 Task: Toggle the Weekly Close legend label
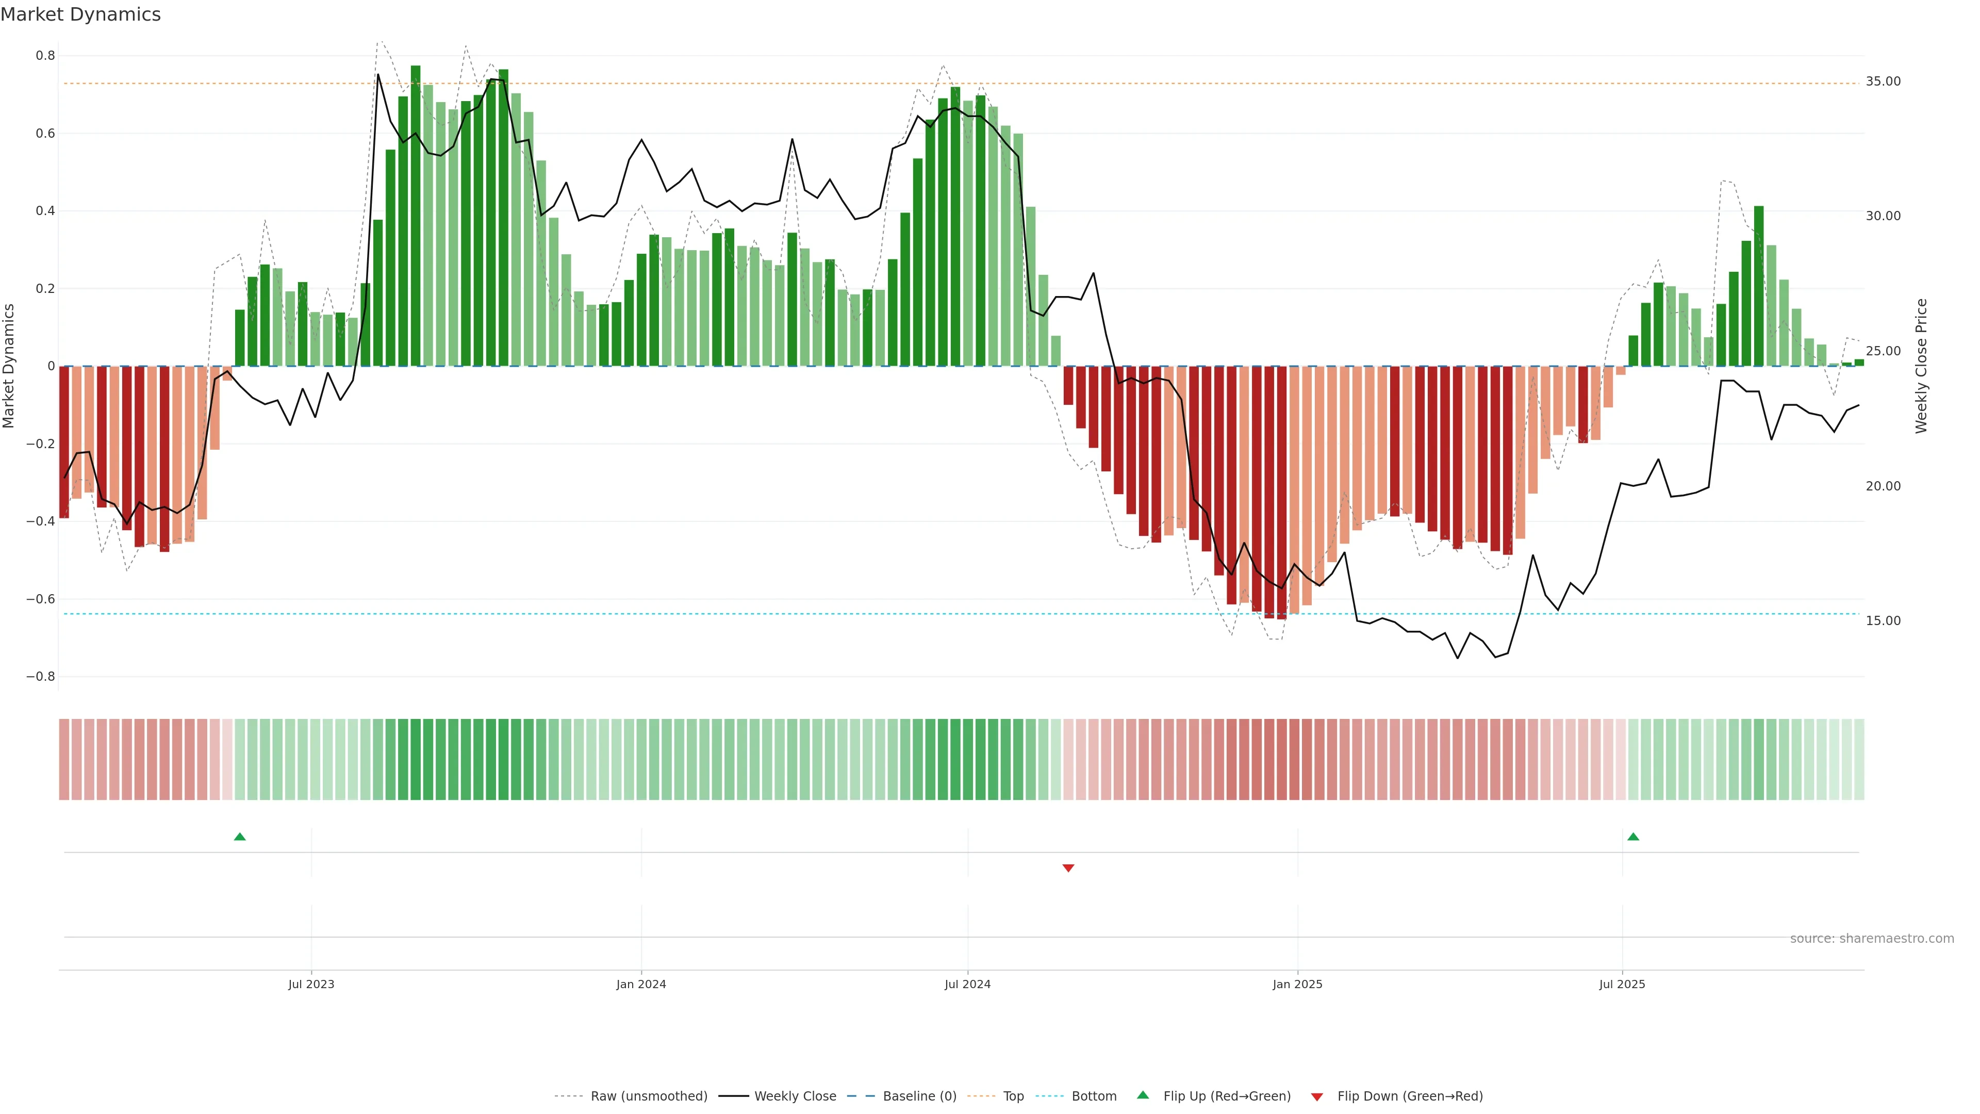pyautogui.click(x=795, y=1096)
